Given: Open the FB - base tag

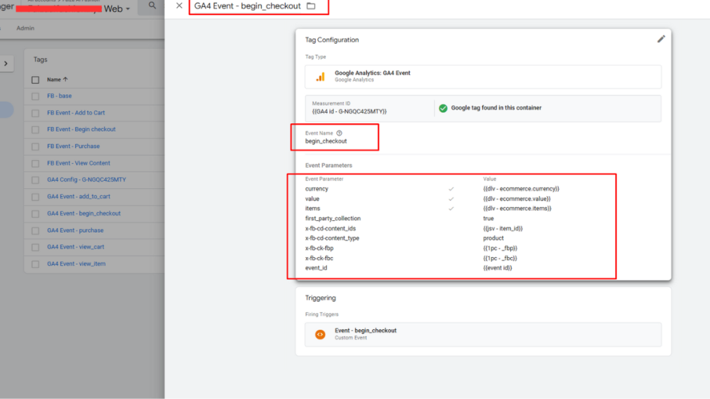Looking at the screenshot, I should pyautogui.click(x=60, y=96).
